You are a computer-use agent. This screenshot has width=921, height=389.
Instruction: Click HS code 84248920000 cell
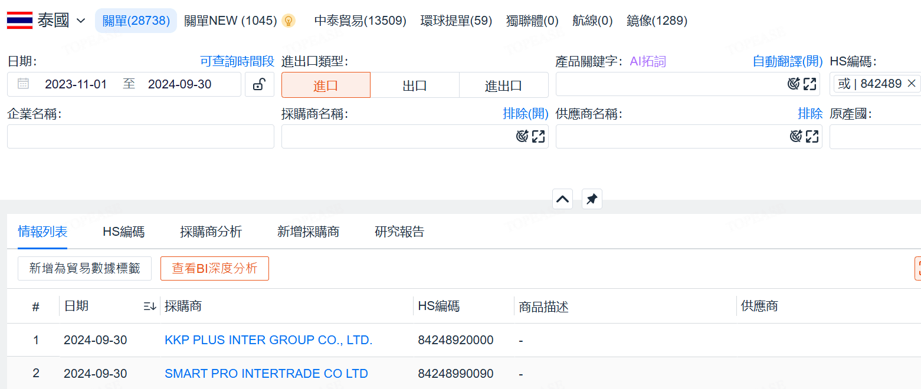455,340
